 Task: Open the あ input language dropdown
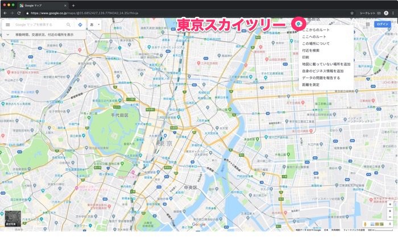pyautogui.click(x=94, y=24)
